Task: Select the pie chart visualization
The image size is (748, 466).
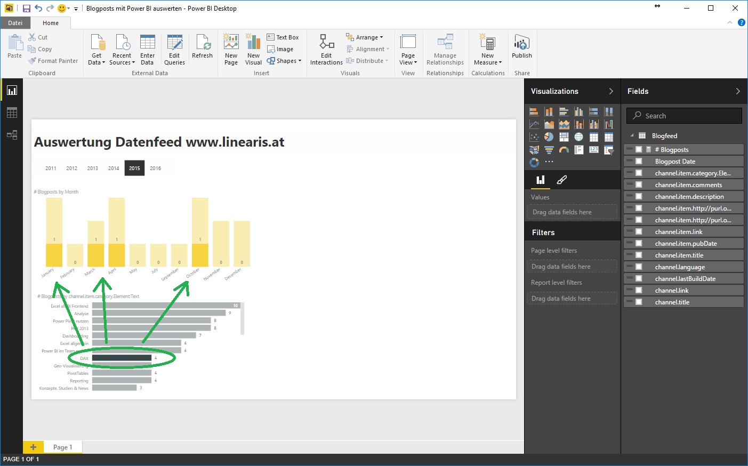Action: pos(549,137)
